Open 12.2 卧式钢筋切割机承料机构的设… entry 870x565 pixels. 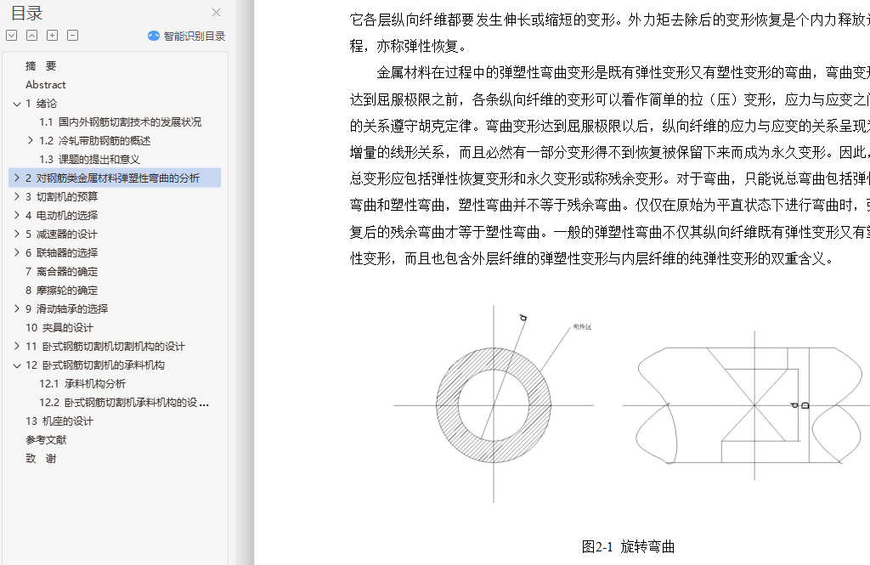[124, 403]
